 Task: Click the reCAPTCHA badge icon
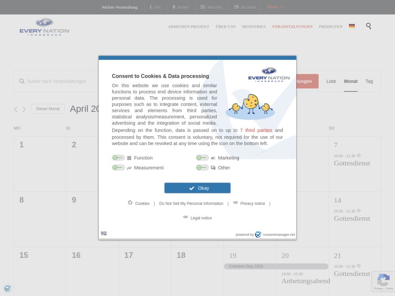point(383,281)
